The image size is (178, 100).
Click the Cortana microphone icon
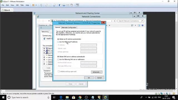[x=48, y=97]
